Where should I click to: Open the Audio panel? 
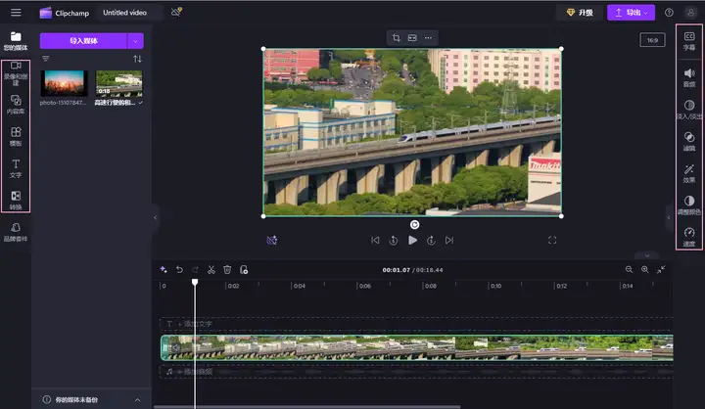(689, 77)
